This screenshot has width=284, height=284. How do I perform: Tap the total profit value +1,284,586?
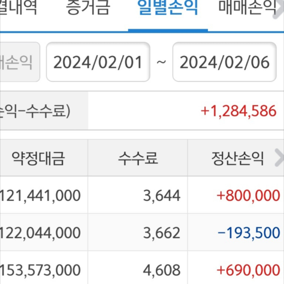click(x=238, y=111)
